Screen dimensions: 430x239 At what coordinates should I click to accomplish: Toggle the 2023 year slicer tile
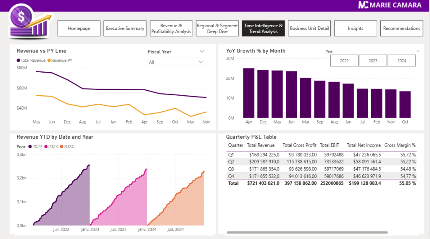click(373, 60)
